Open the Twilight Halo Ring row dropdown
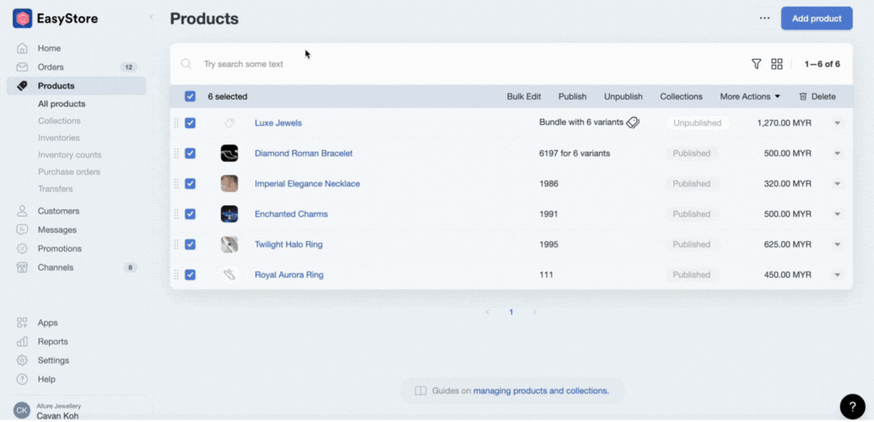 click(x=837, y=245)
